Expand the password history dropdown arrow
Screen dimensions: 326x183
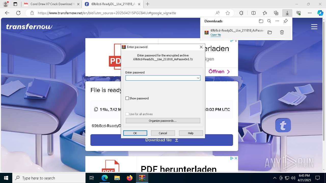pos(198,78)
